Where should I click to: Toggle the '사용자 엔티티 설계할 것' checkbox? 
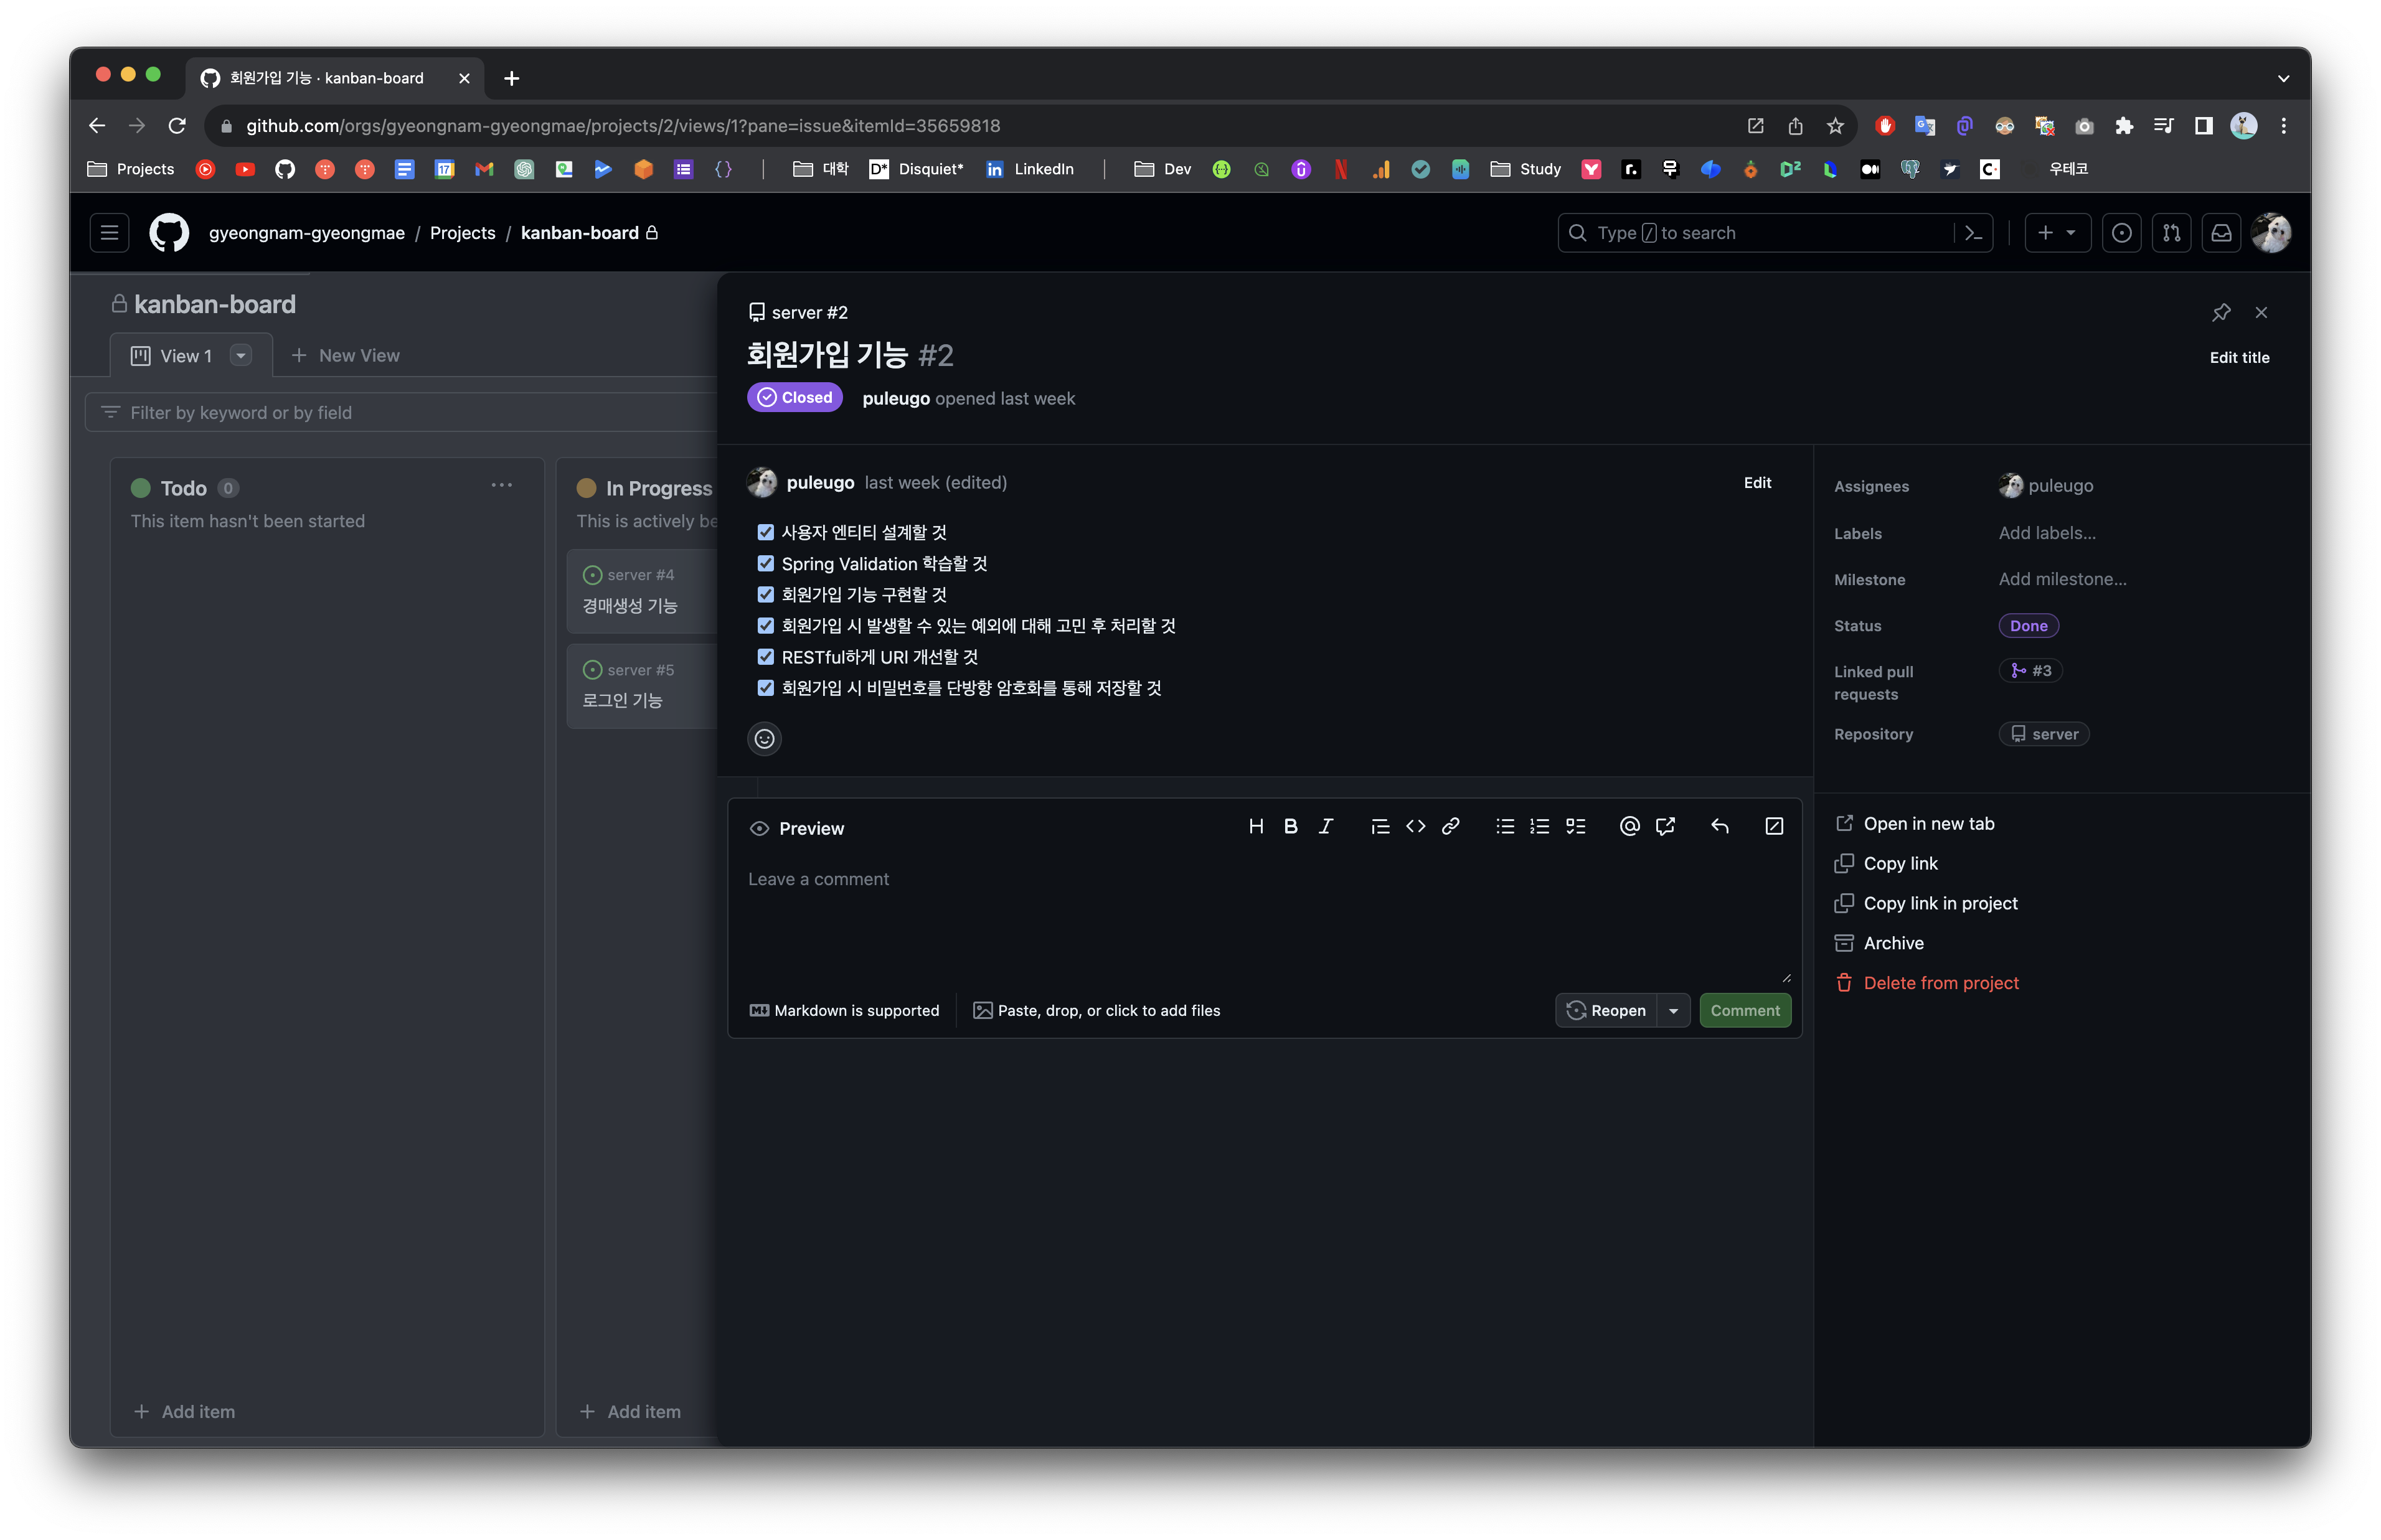click(x=766, y=533)
